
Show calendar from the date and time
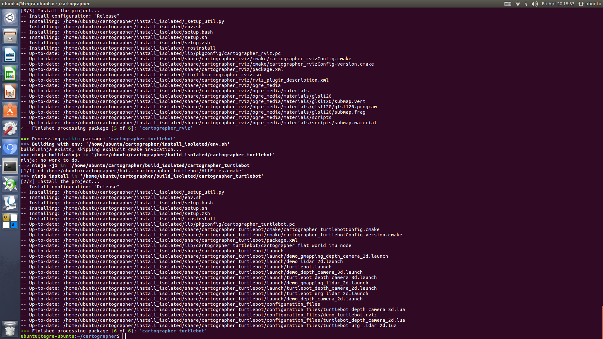pyautogui.click(x=558, y=4)
